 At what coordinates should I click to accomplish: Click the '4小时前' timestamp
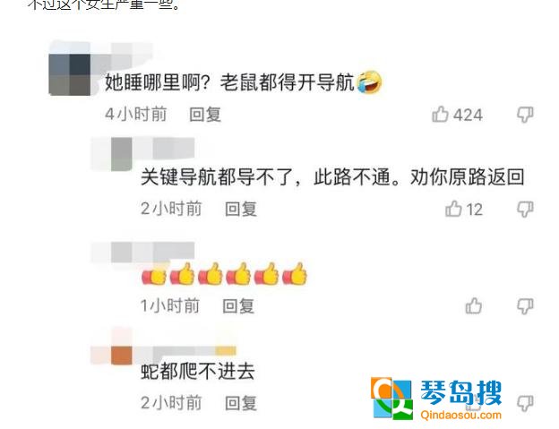(x=136, y=115)
